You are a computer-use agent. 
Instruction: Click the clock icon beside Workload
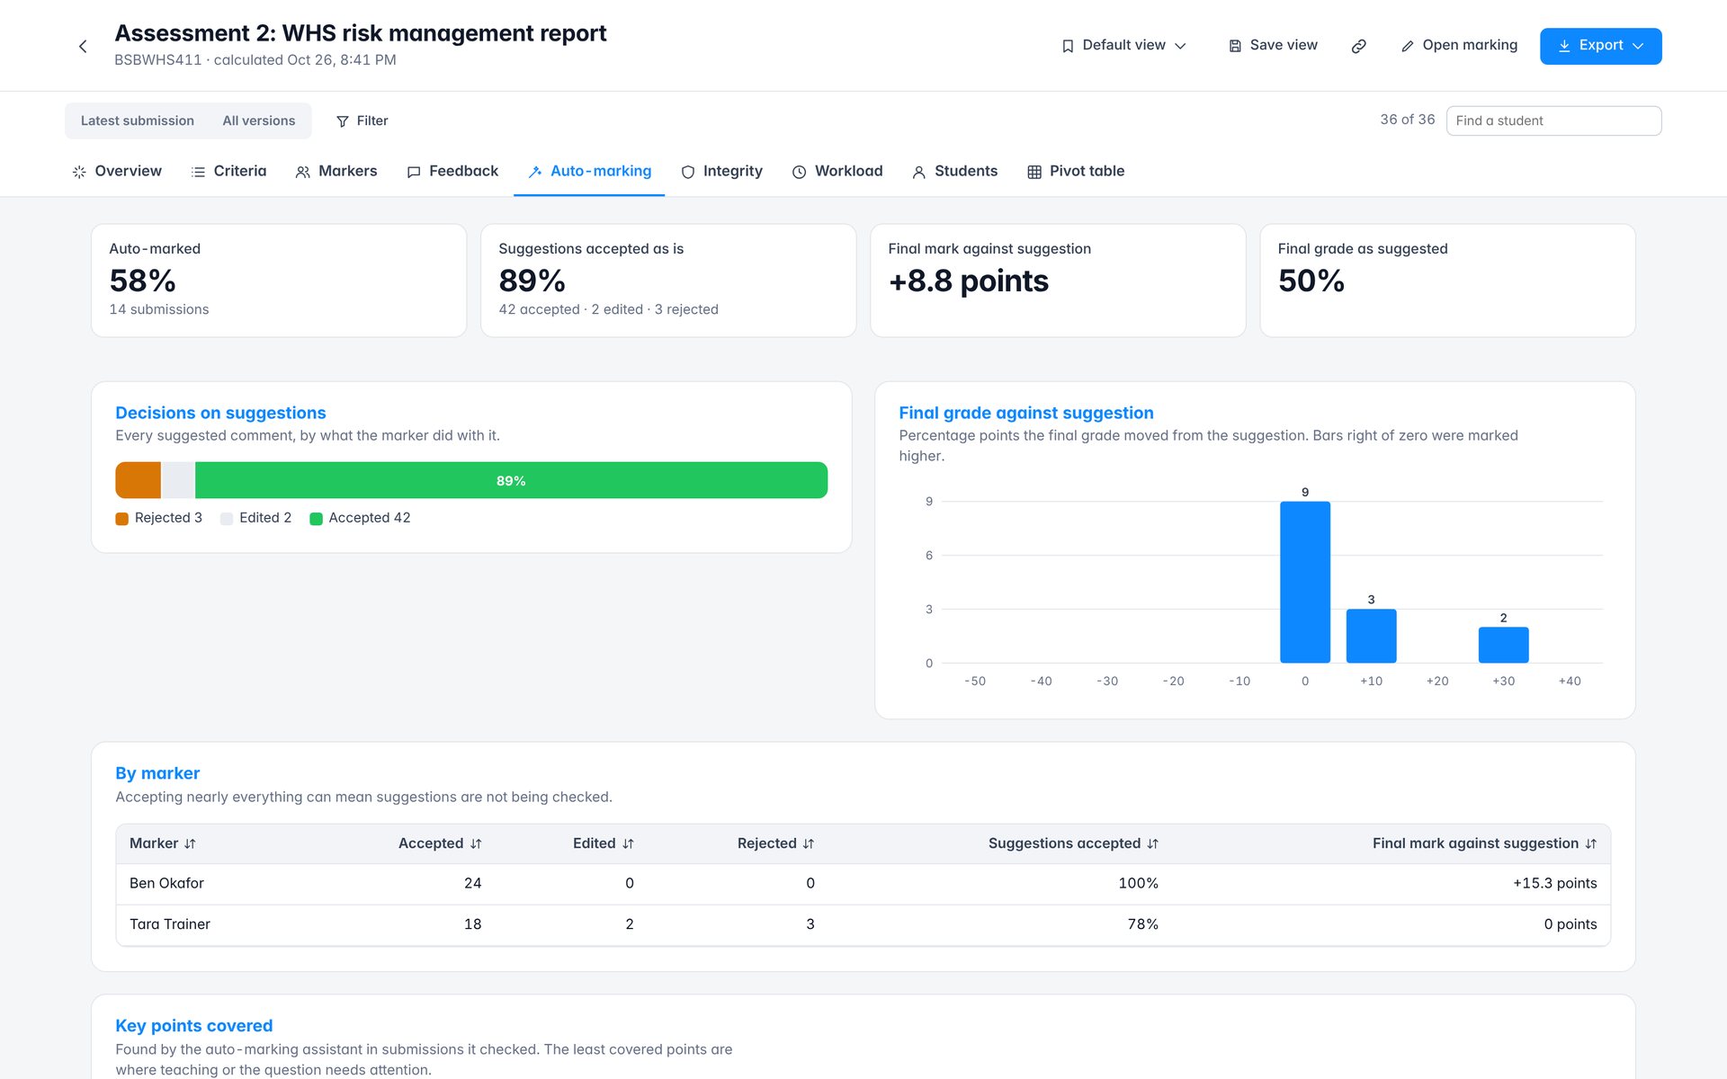coord(799,172)
